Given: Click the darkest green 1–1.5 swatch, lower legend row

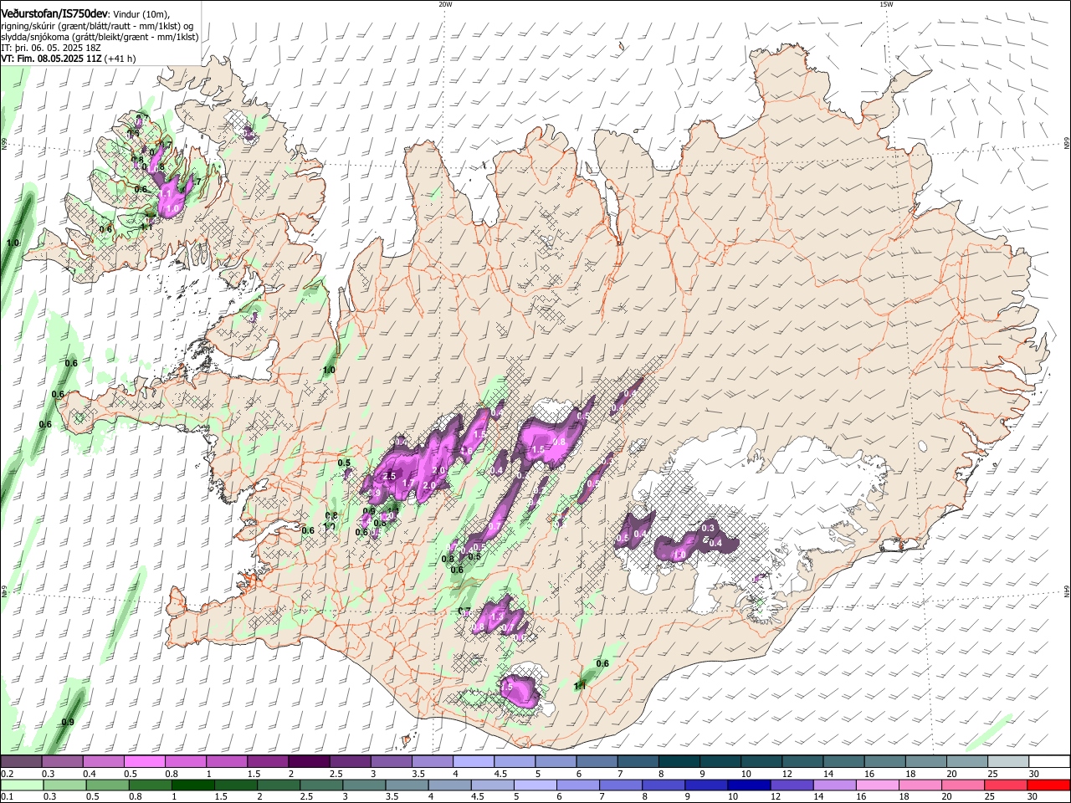Looking at the screenshot, I should 193,785.
